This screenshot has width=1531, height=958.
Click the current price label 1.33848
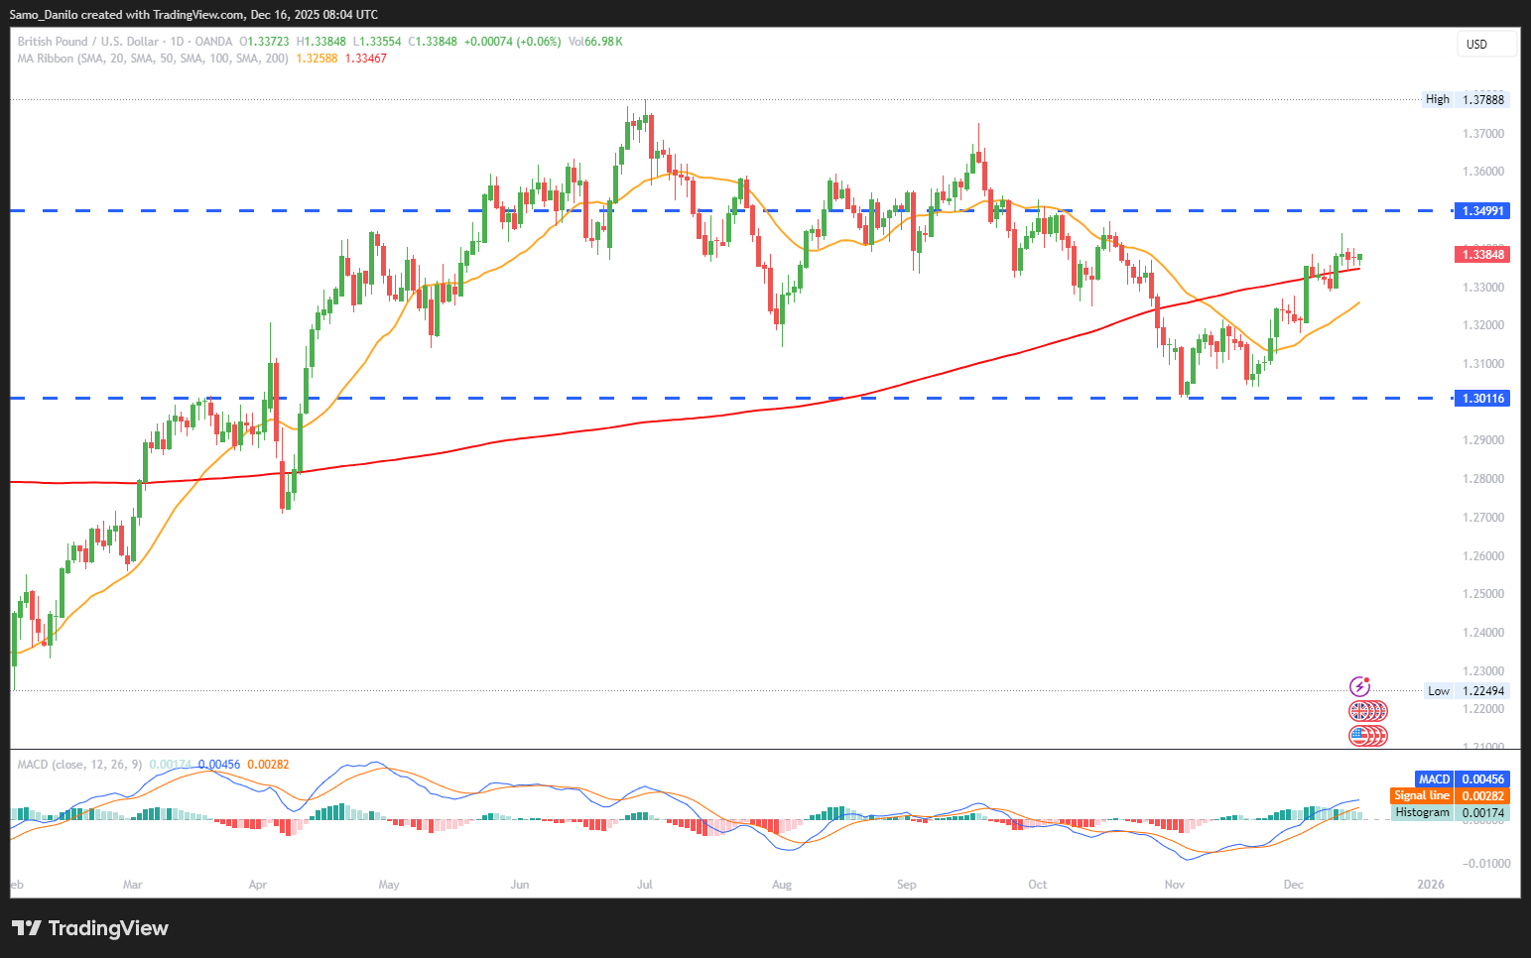click(1481, 255)
